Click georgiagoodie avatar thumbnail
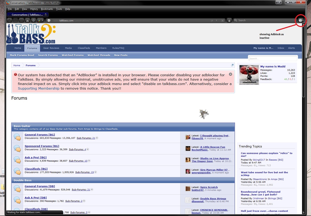Image resolution: width=311 pixels, height=216 pixels. click(188, 171)
